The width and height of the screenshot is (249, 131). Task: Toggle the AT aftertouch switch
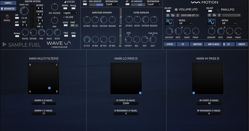click(x=127, y=4)
